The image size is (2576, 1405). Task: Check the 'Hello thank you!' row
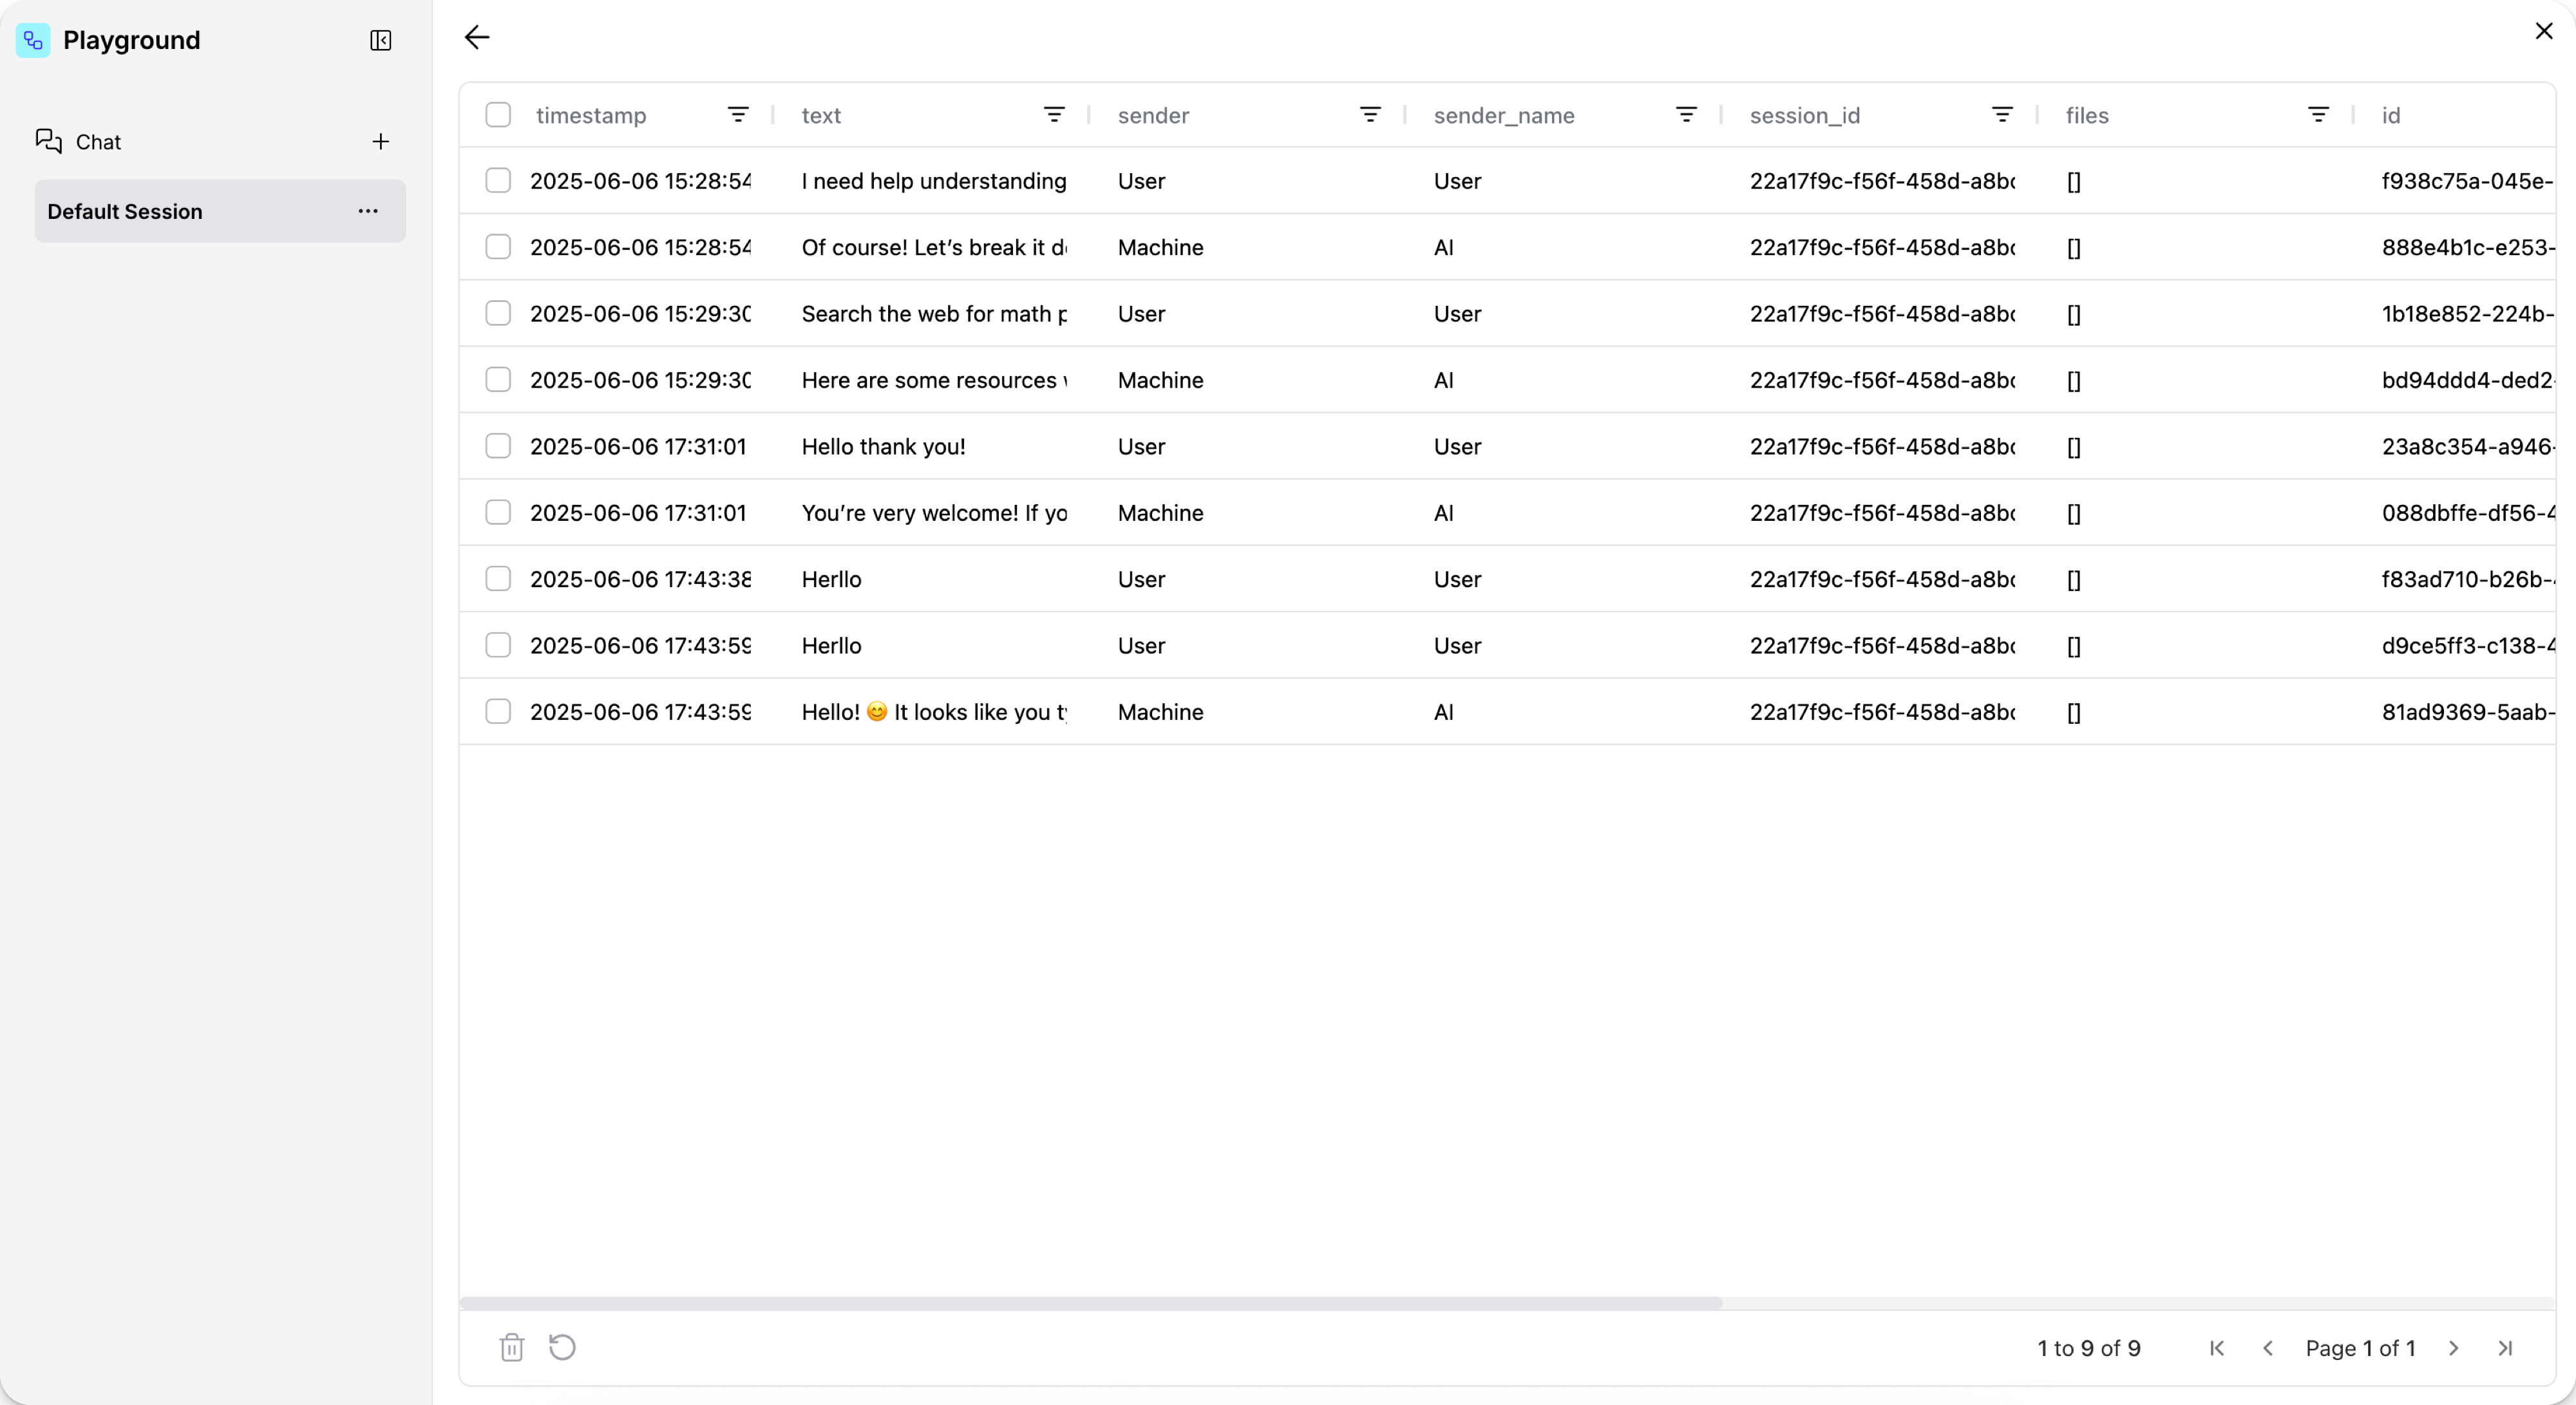(x=498, y=446)
